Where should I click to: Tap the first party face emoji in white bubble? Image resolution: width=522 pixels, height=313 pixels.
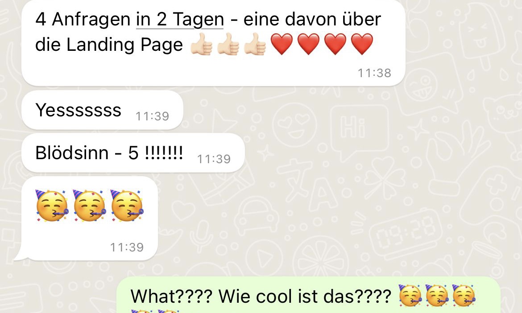point(52,206)
